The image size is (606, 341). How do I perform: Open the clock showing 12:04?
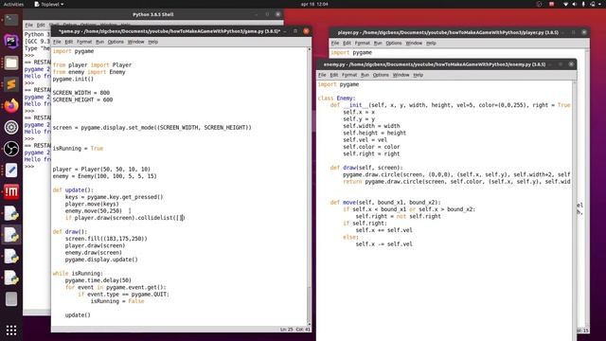pos(314,4)
